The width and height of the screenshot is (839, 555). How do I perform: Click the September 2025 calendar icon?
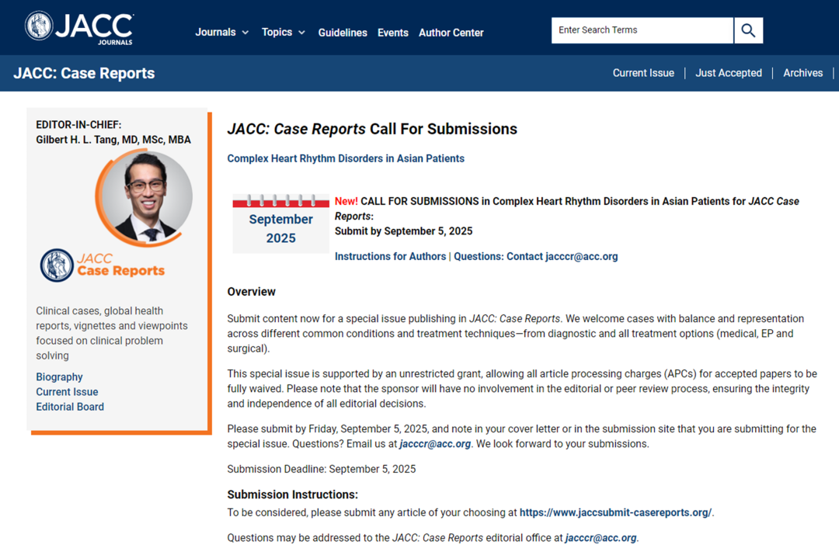click(x=280, y=224)
